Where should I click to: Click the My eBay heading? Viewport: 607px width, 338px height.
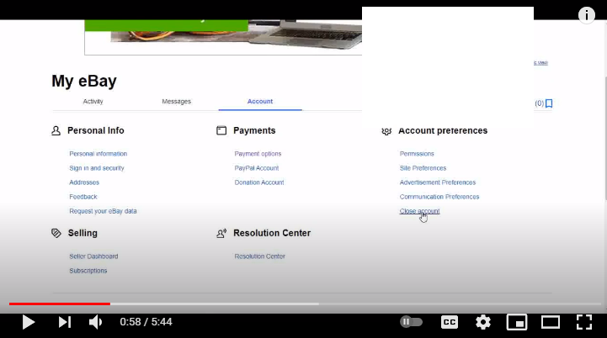[x=84, y=81]
